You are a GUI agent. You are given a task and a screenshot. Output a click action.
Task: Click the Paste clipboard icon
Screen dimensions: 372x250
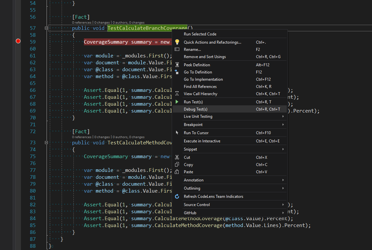point(177,172)
